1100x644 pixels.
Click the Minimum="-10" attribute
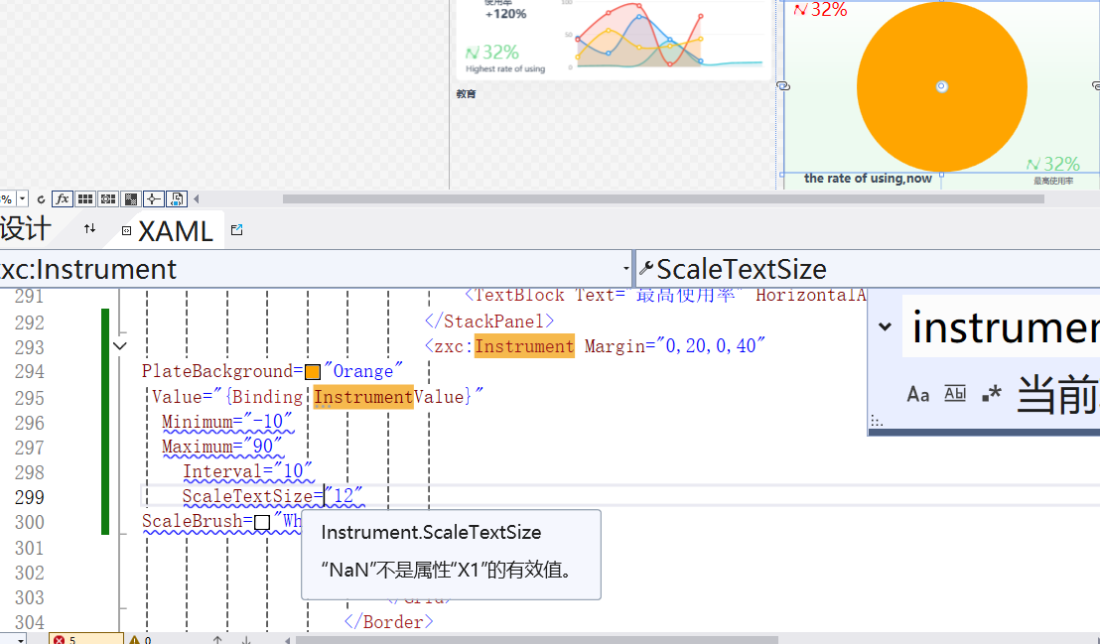pos(226,422)
